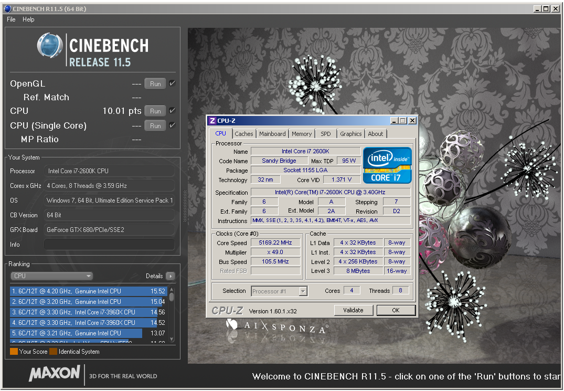This screenshot has height=391, width=564.
Task: Select ranking entry 4 scoring 14.52
Action: pos(89,322)
